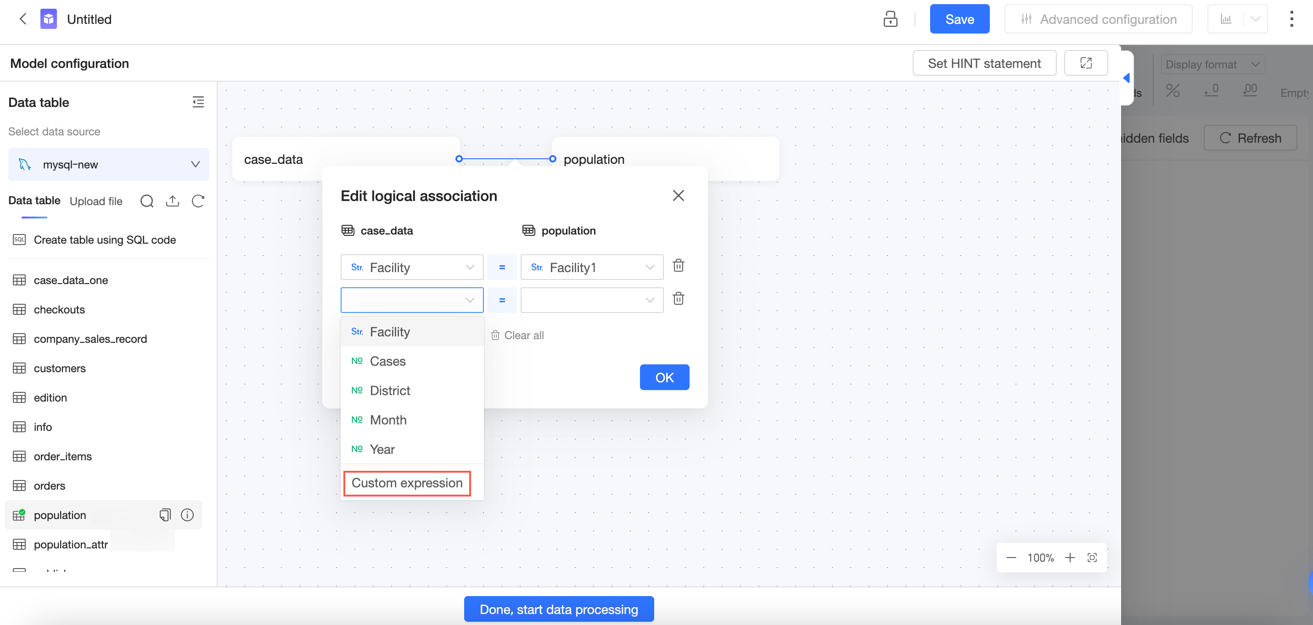
Task: Click the case_data node on canvas
Action: (x=346, y=159)
